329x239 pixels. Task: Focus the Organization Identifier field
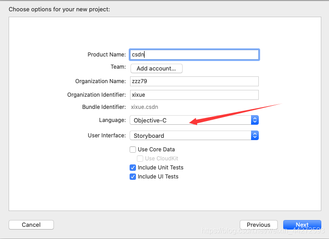(x=194, y=95)
